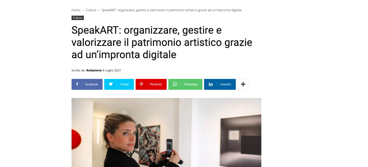Go to Home breadcrumb link

[76, 10]
